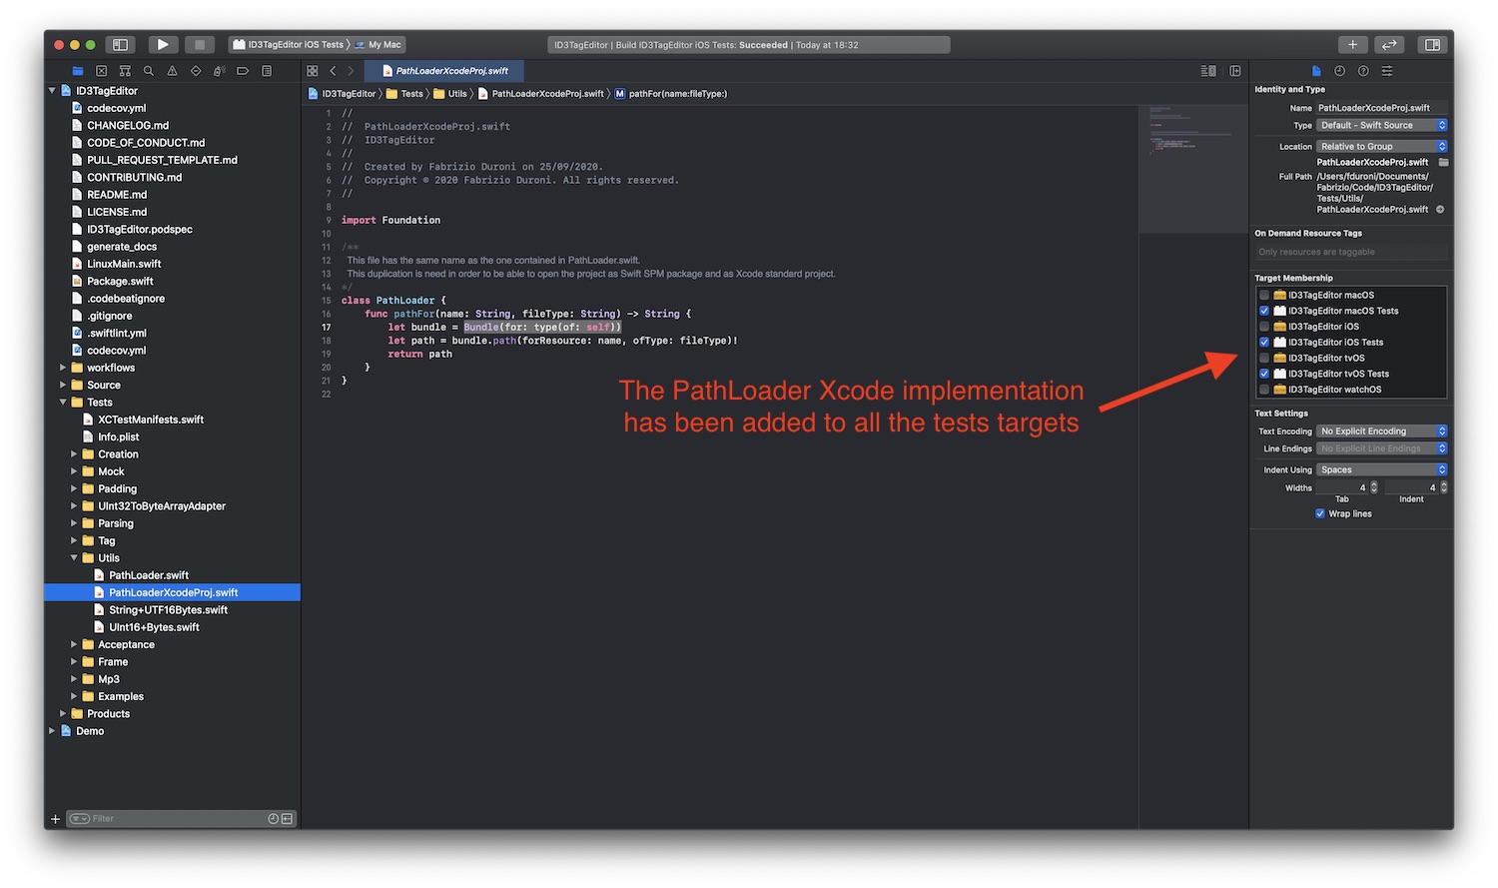This screenshot has height=888, width=1498.
Task: Open the Source Control navigator
Action: coord(101,71)
